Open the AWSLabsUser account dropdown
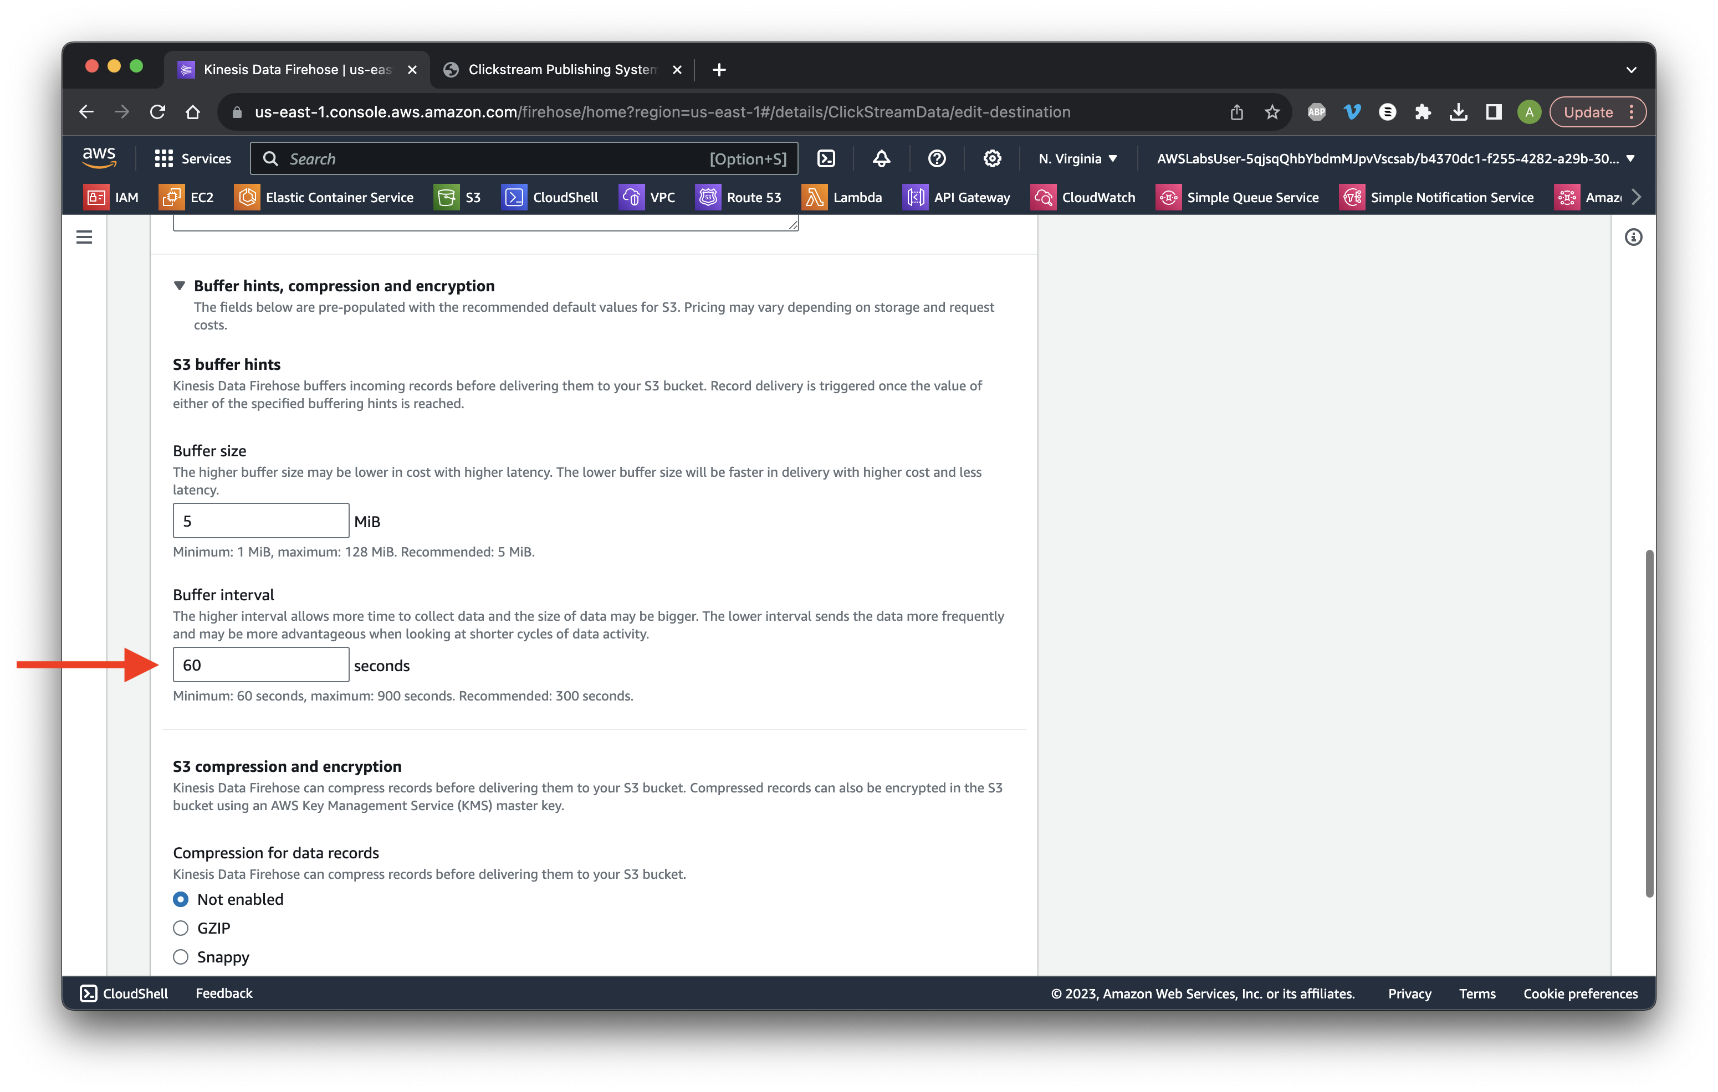Image resolution: width=1718 pixels, height=1092 pixels. (1395, 158)
